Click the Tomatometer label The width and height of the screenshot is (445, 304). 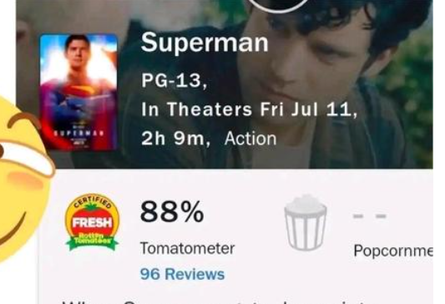click(x=187, y=248)
